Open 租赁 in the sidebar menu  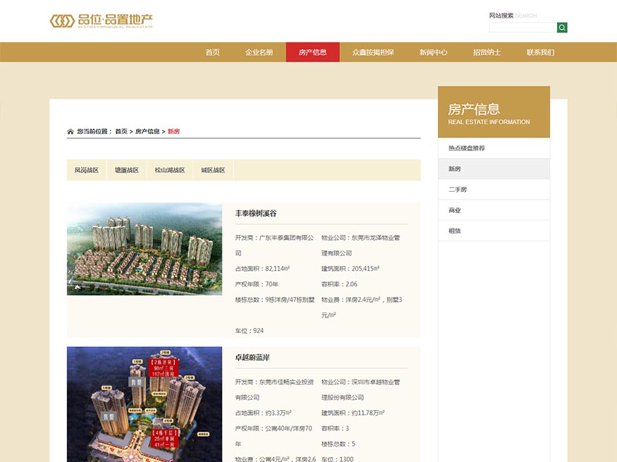[494, 231]
